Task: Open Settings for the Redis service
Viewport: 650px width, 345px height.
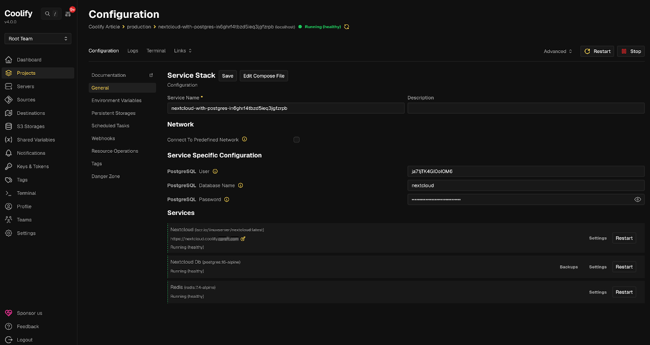Action: coord(598,292)
